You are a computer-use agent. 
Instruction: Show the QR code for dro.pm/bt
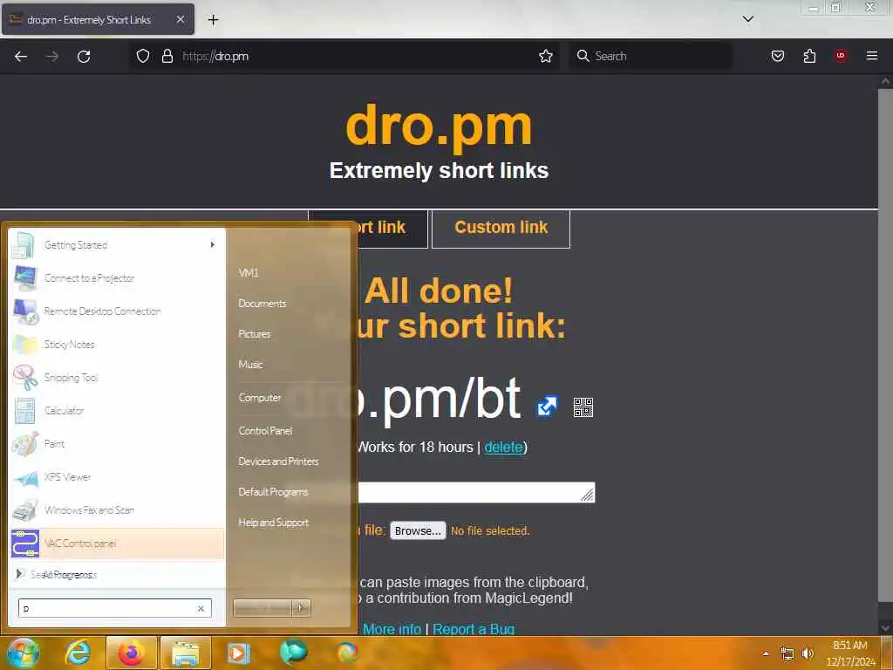point(583,407)
